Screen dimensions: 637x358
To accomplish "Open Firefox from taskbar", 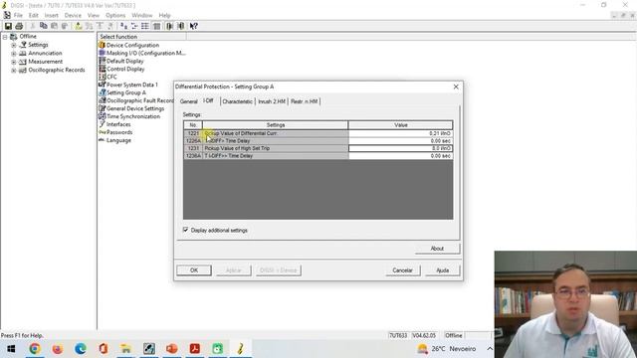I will [58, 349].
